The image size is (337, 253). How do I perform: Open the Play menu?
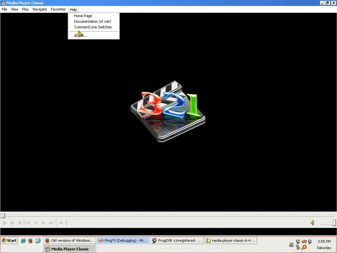(25, 9)
